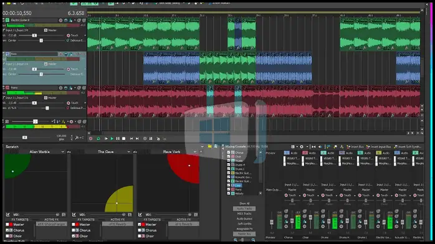Stop playback with the Stop button

pyautogui.click(x=124, y=139)
